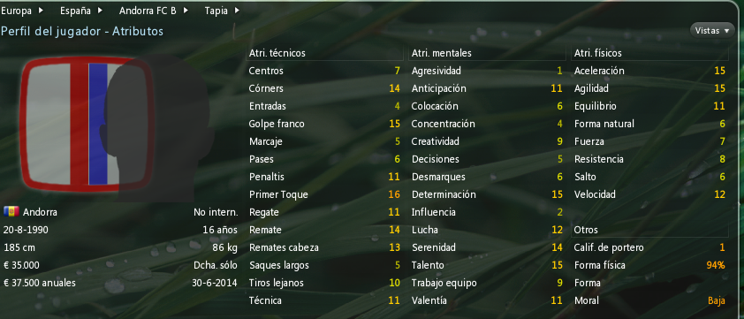744x319 pixels.
Task: Expand the arrow next to Europa
Action: tap(41, 11)
